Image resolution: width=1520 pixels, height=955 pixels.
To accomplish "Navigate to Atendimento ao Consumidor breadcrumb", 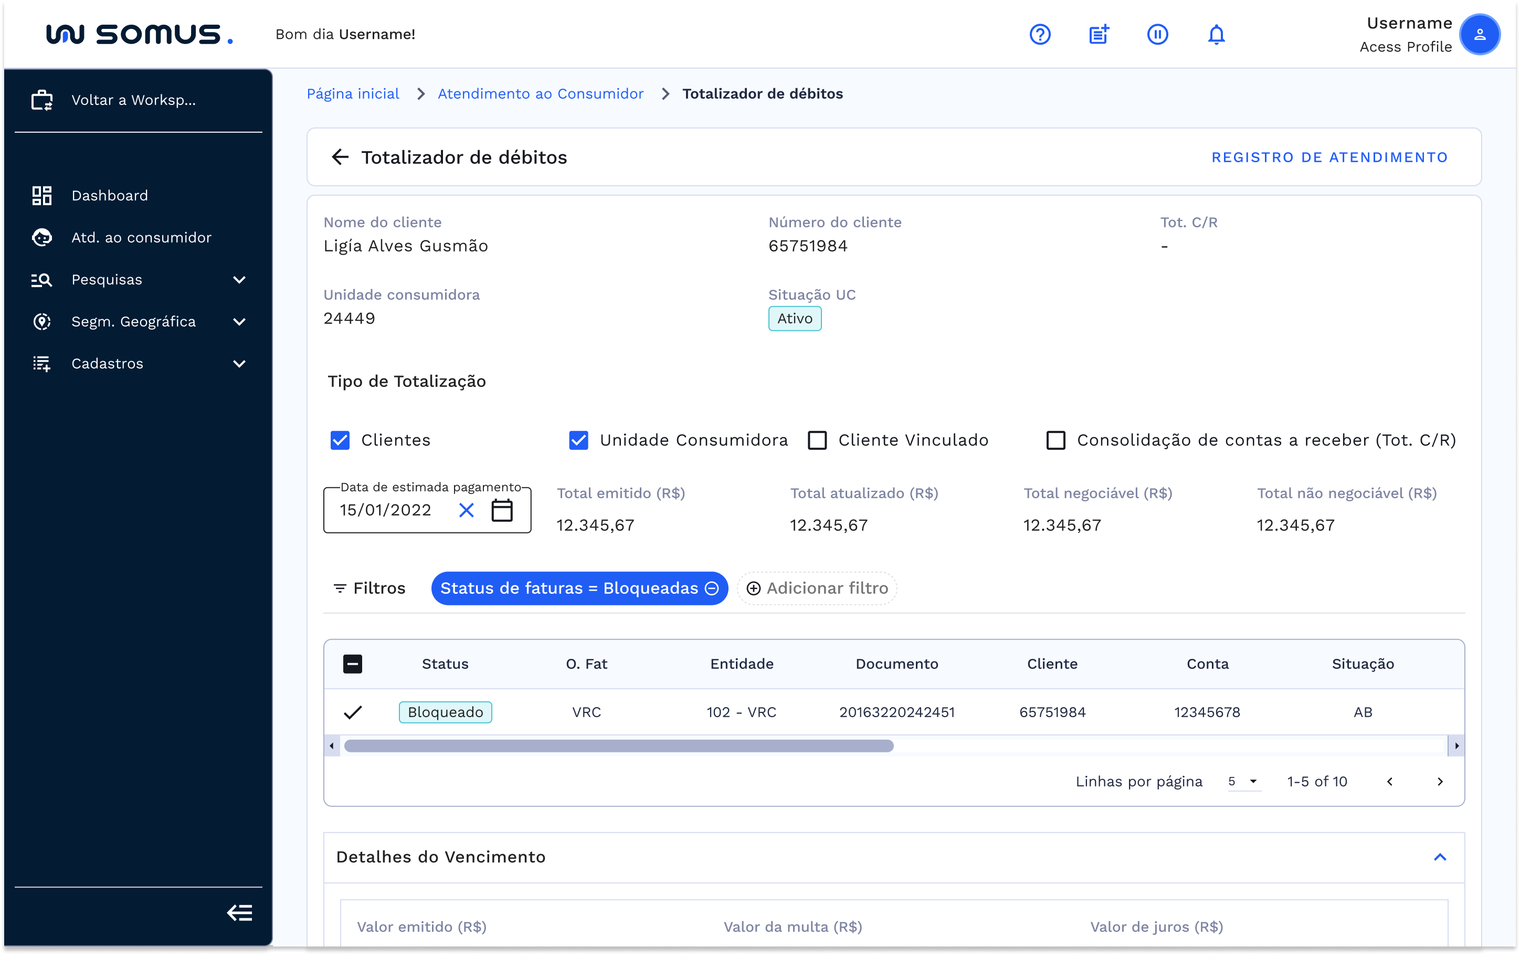I will [540, 93].
